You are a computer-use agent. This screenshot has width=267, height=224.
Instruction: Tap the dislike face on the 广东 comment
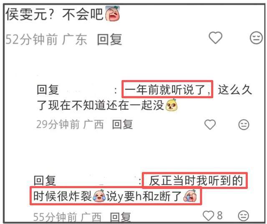click(256, 38)
